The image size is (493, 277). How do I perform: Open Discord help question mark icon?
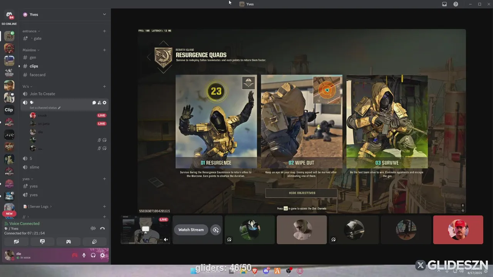tap(456, 4)
